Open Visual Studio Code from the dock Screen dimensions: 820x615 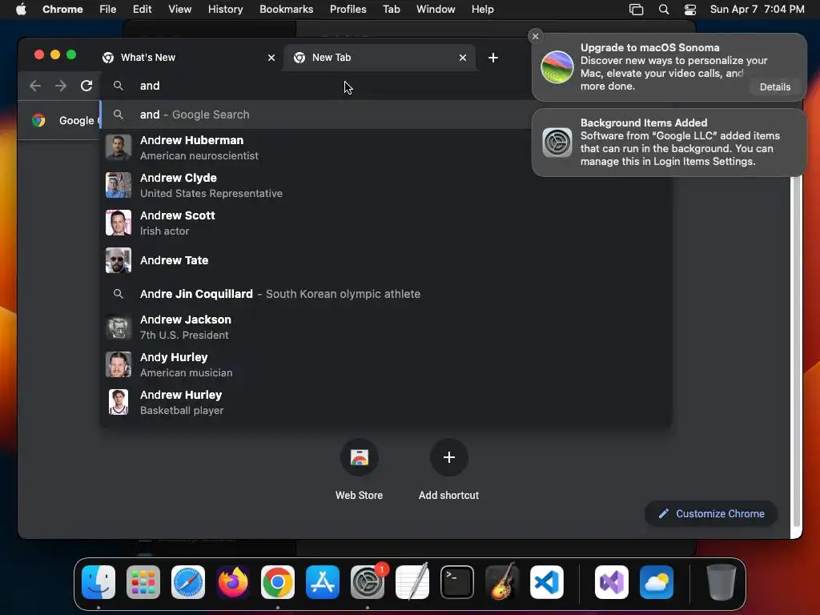546,582
